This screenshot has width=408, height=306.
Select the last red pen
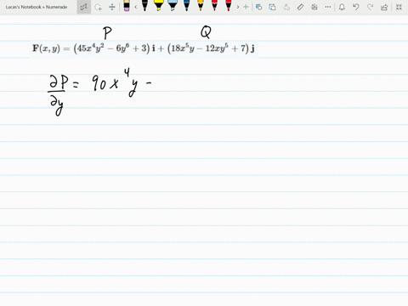coord(229,6)
